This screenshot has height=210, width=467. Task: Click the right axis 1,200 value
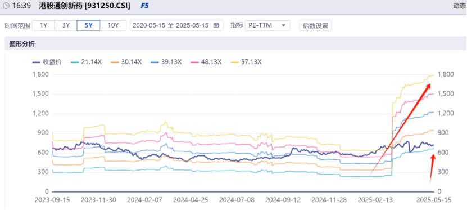446,113
